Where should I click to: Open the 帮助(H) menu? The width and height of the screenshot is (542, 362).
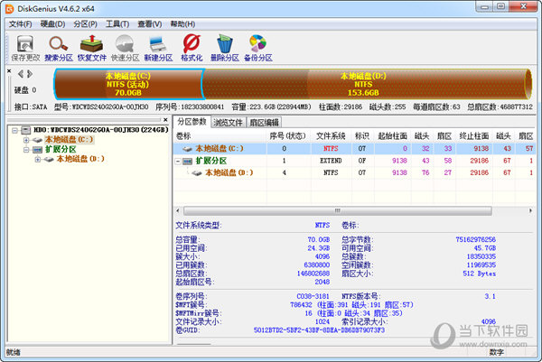click(x=182, y=23)
